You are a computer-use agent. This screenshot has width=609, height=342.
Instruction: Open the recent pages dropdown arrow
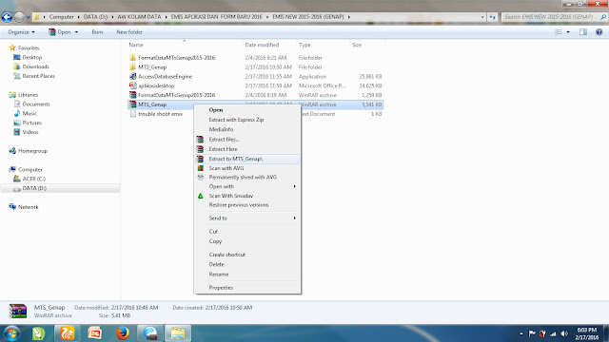(29, 17)
